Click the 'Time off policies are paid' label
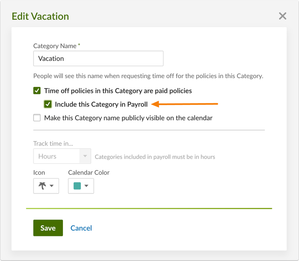This screenshot has width=299, height=261. [x=118, y=91]
